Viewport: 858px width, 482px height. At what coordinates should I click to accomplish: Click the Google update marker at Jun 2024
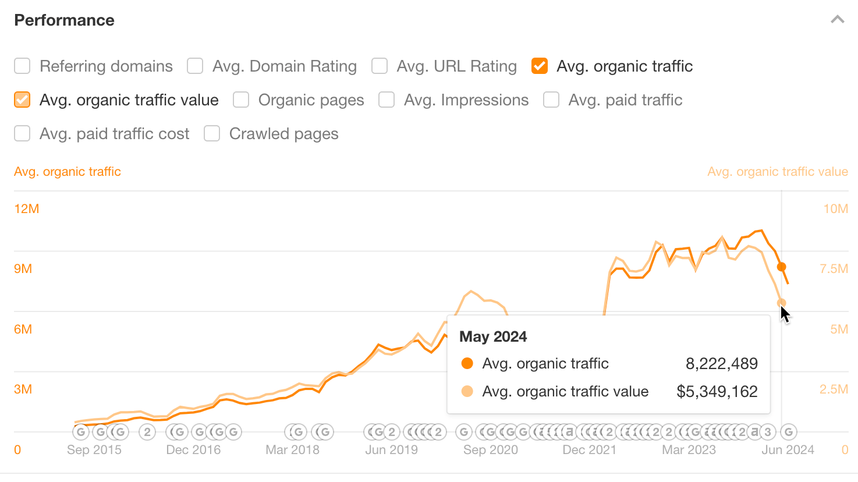pyautogui.click(x=788, y=431)
